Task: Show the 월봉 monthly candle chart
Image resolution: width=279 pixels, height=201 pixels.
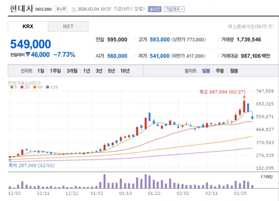Action: click(234, 71)
